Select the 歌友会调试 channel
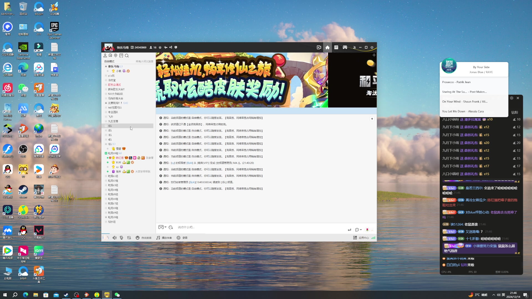Viewport: 532px width, 299px height. 114,85
